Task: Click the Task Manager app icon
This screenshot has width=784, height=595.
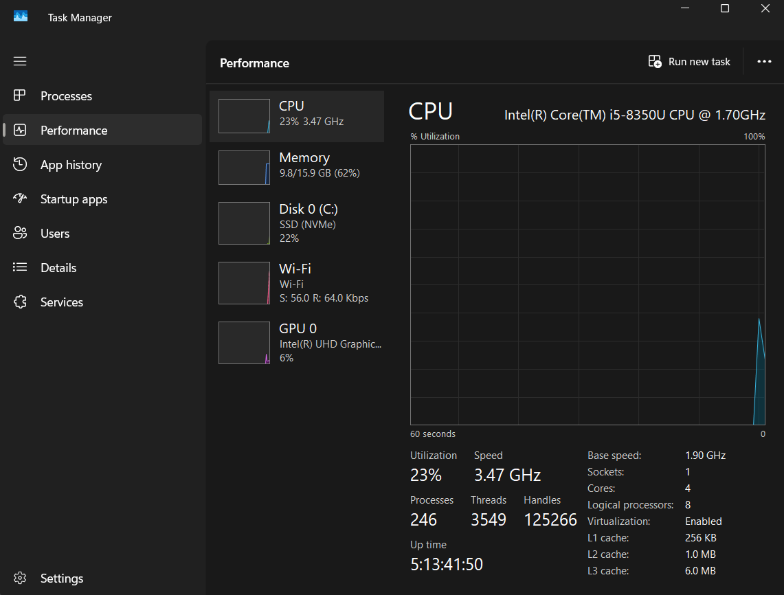Action: pyautogui.click(x=21, y=16)
